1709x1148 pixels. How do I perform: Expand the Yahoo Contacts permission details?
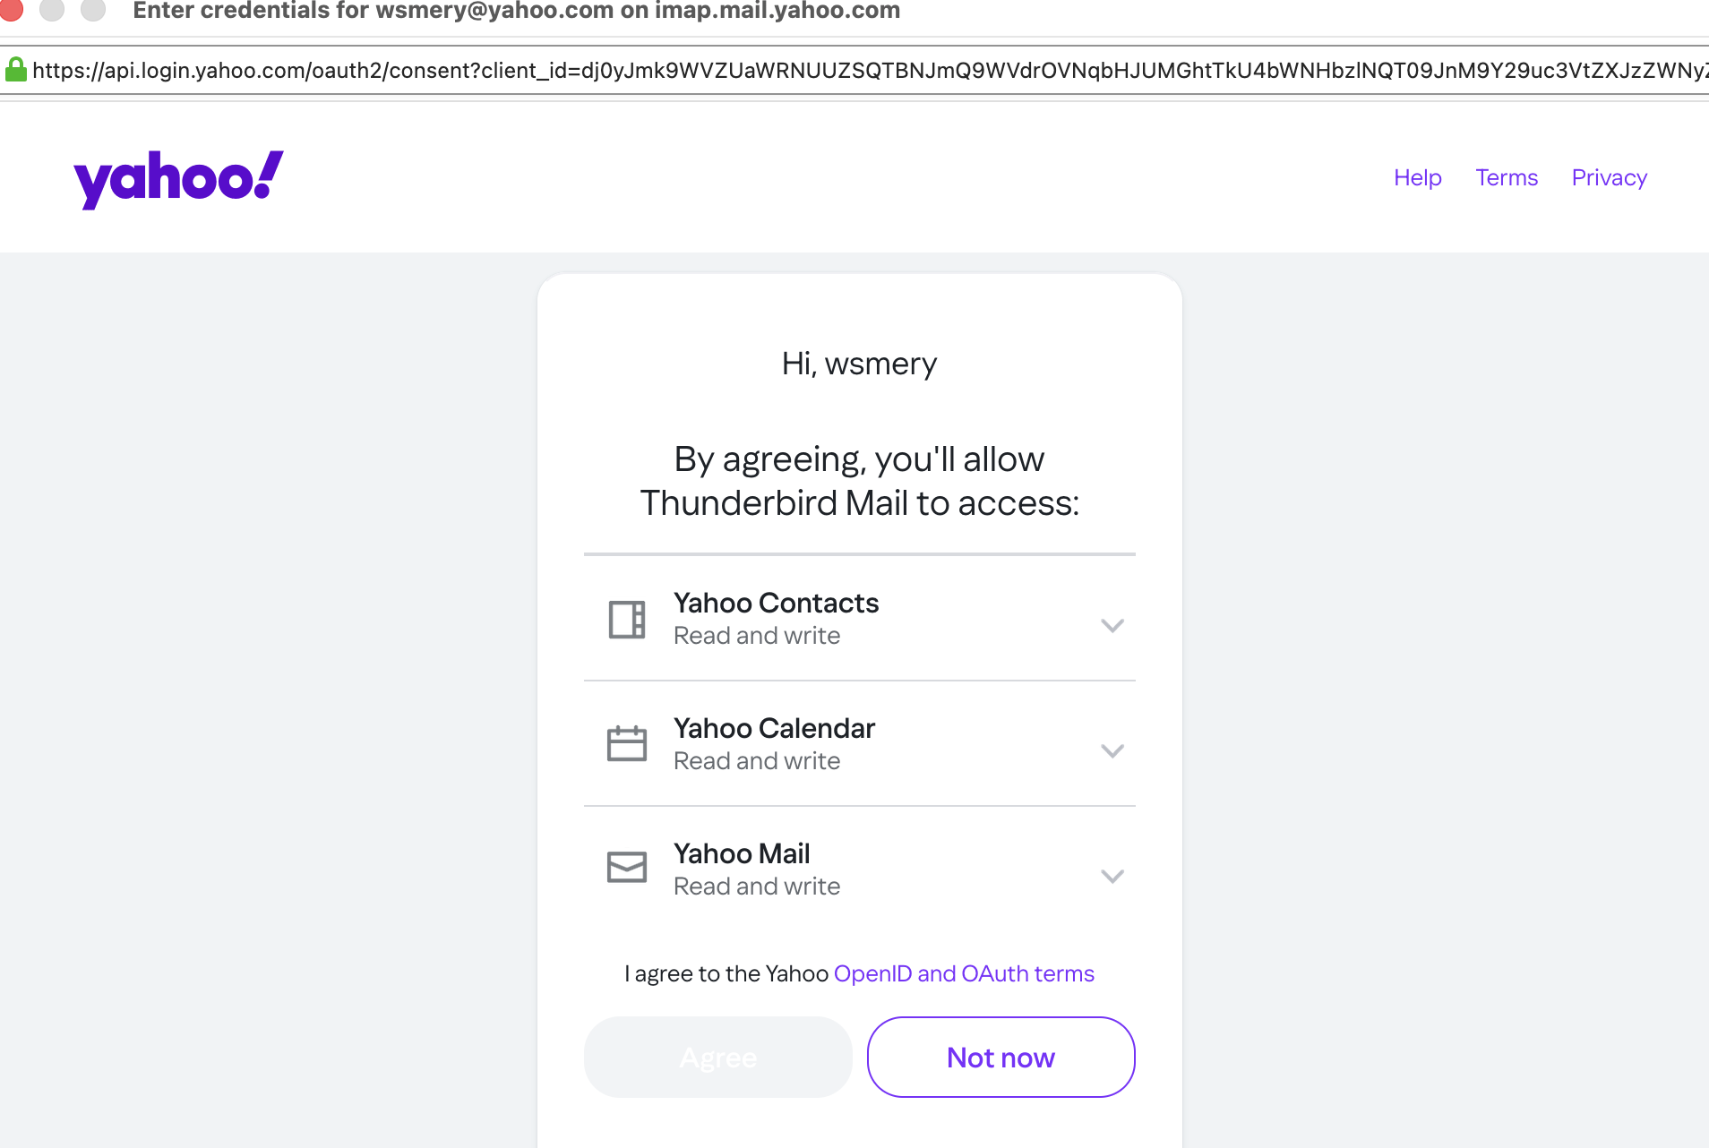pos(1112,625)
